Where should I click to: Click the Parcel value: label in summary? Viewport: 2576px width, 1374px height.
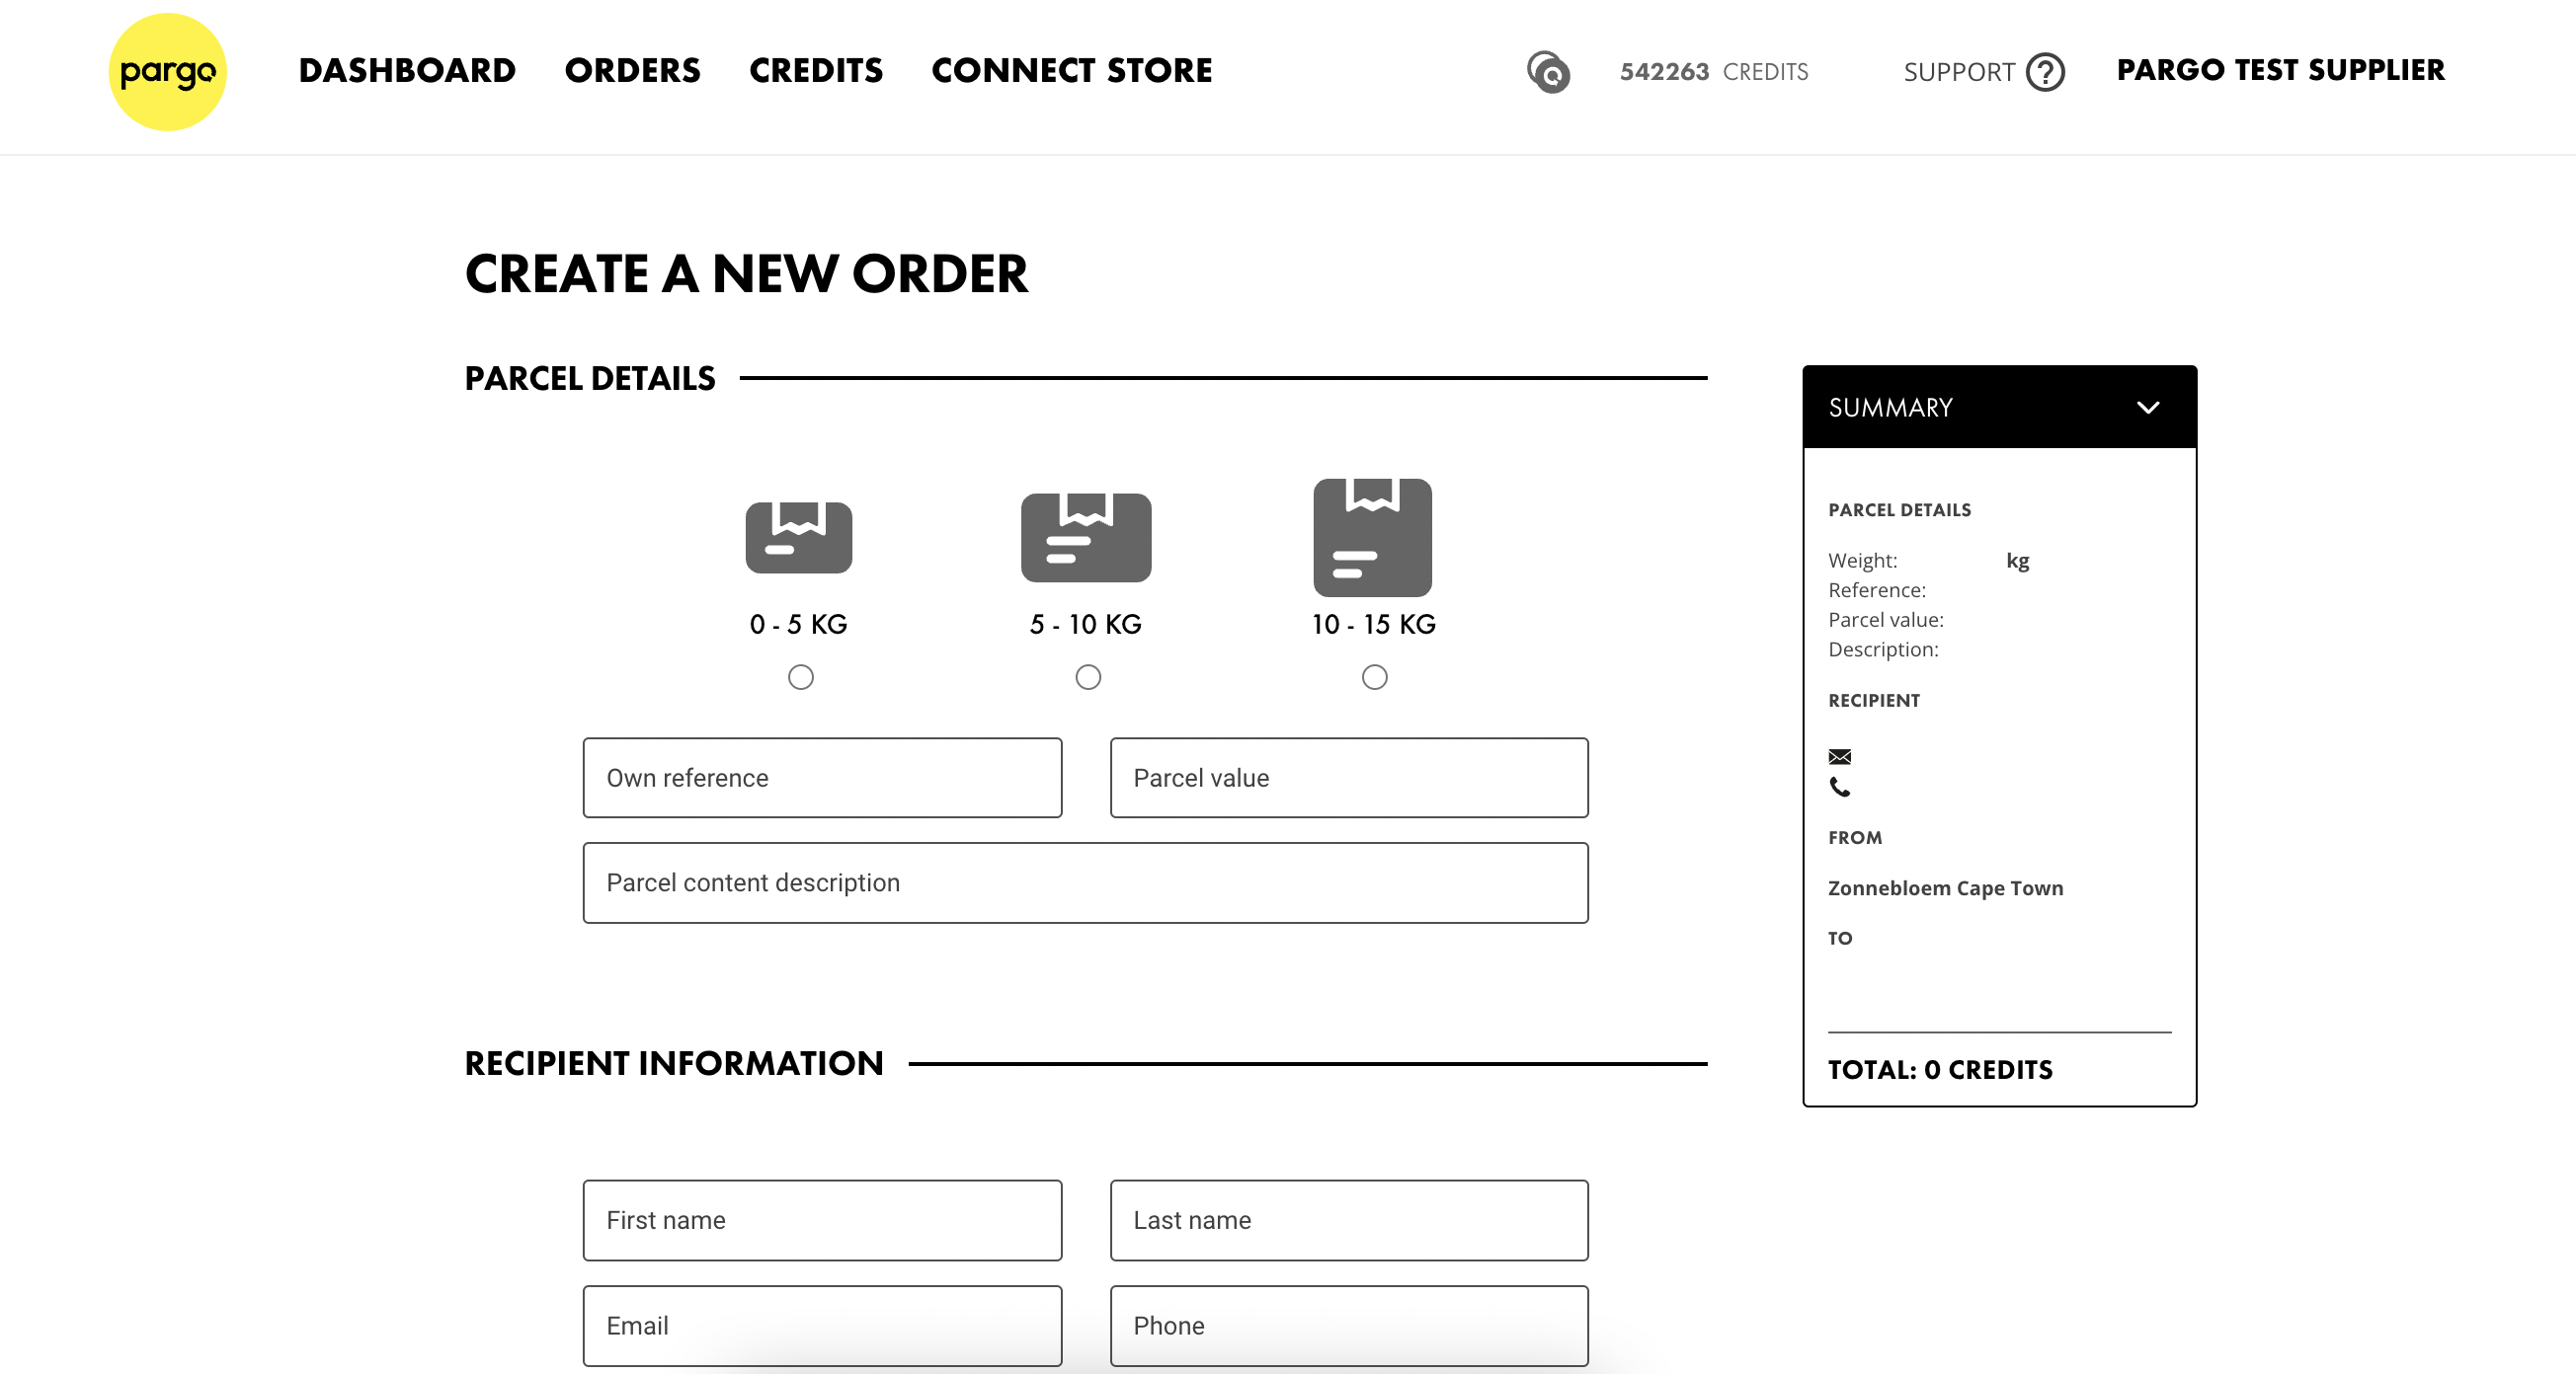click(1885, 620)
